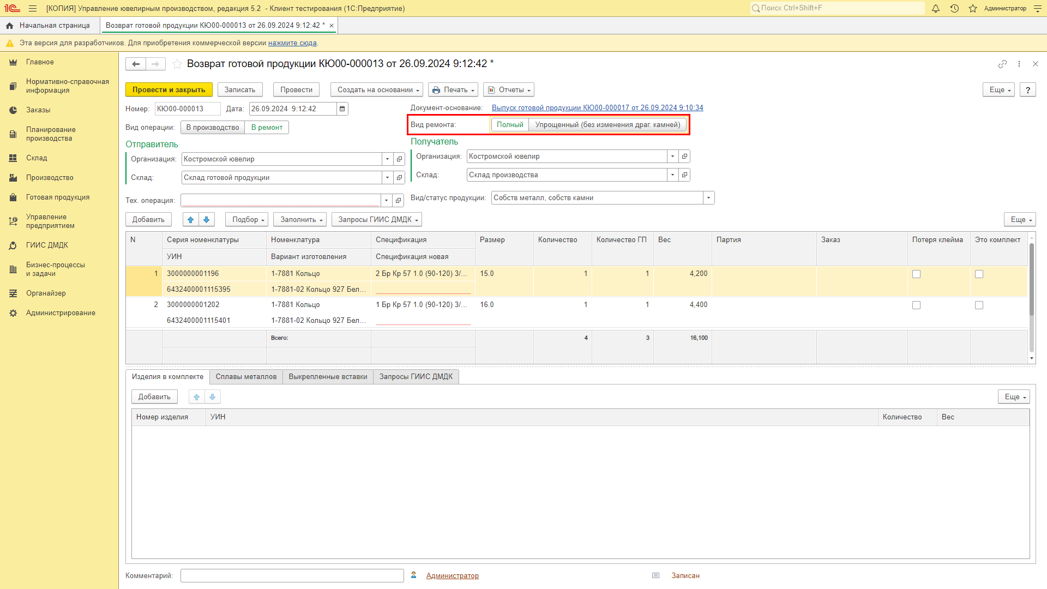Open Отчеты dropdown menu
1047x589 pixels.
(509, 90)
